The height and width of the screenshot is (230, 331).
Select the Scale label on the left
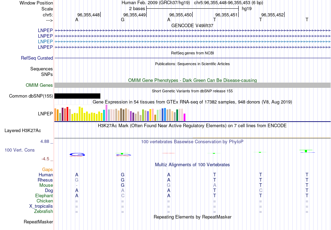click(x=47, y=9)
